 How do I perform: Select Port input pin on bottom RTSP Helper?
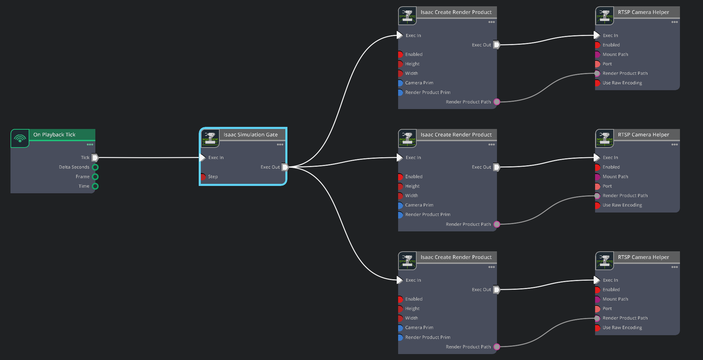pos(598,309)
